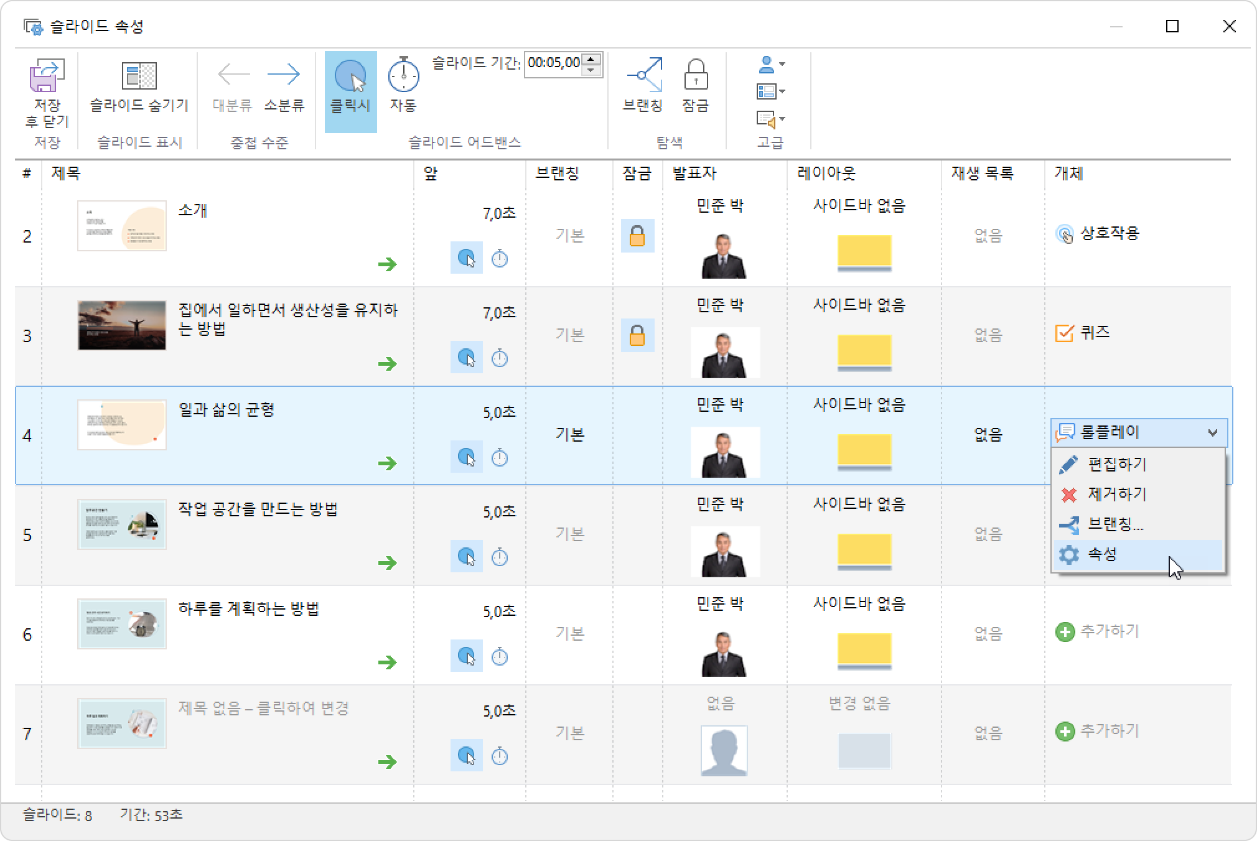This screenshot has height=841, width=1257.
Task: Toggle the lock on slide 2
Action: coord(637,236)
